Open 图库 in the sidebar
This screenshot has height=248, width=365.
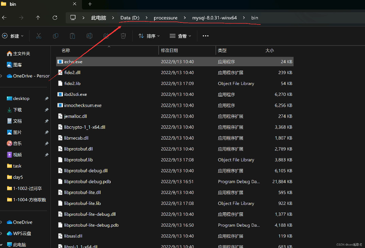(14, 65)
